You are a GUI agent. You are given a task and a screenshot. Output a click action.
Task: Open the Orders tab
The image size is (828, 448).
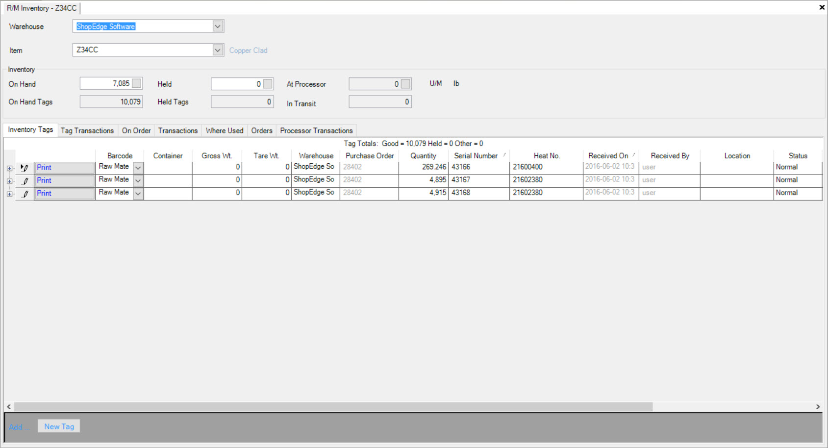[262, 130]
